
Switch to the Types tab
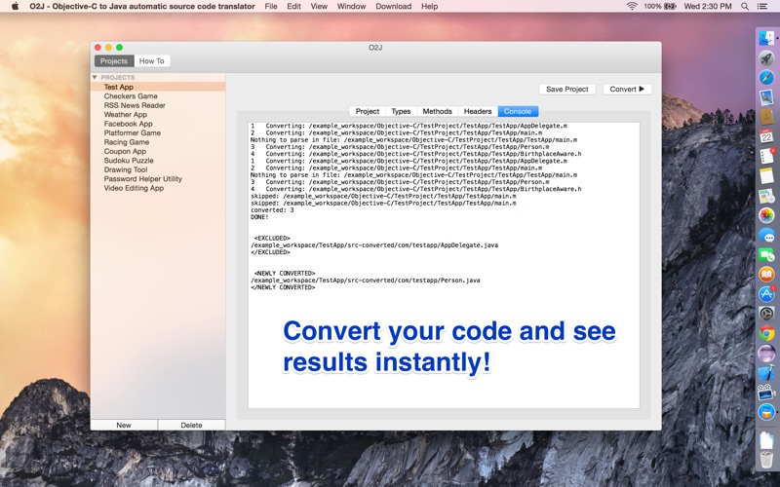tap(401, 111)
